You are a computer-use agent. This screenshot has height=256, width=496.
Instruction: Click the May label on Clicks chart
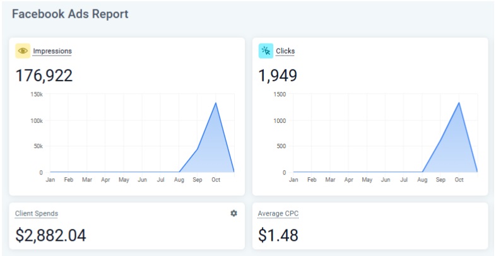point(367,180)
